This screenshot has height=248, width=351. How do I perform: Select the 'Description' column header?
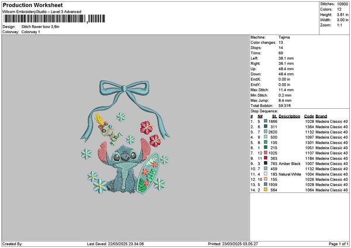click(289, 116)
